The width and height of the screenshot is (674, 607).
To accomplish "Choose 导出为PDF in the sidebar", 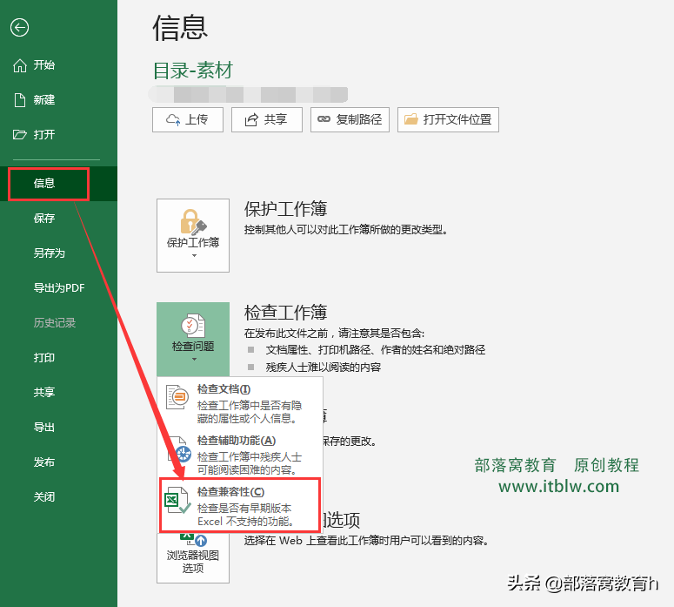I will pyautogui.click(x=58, y=288).
